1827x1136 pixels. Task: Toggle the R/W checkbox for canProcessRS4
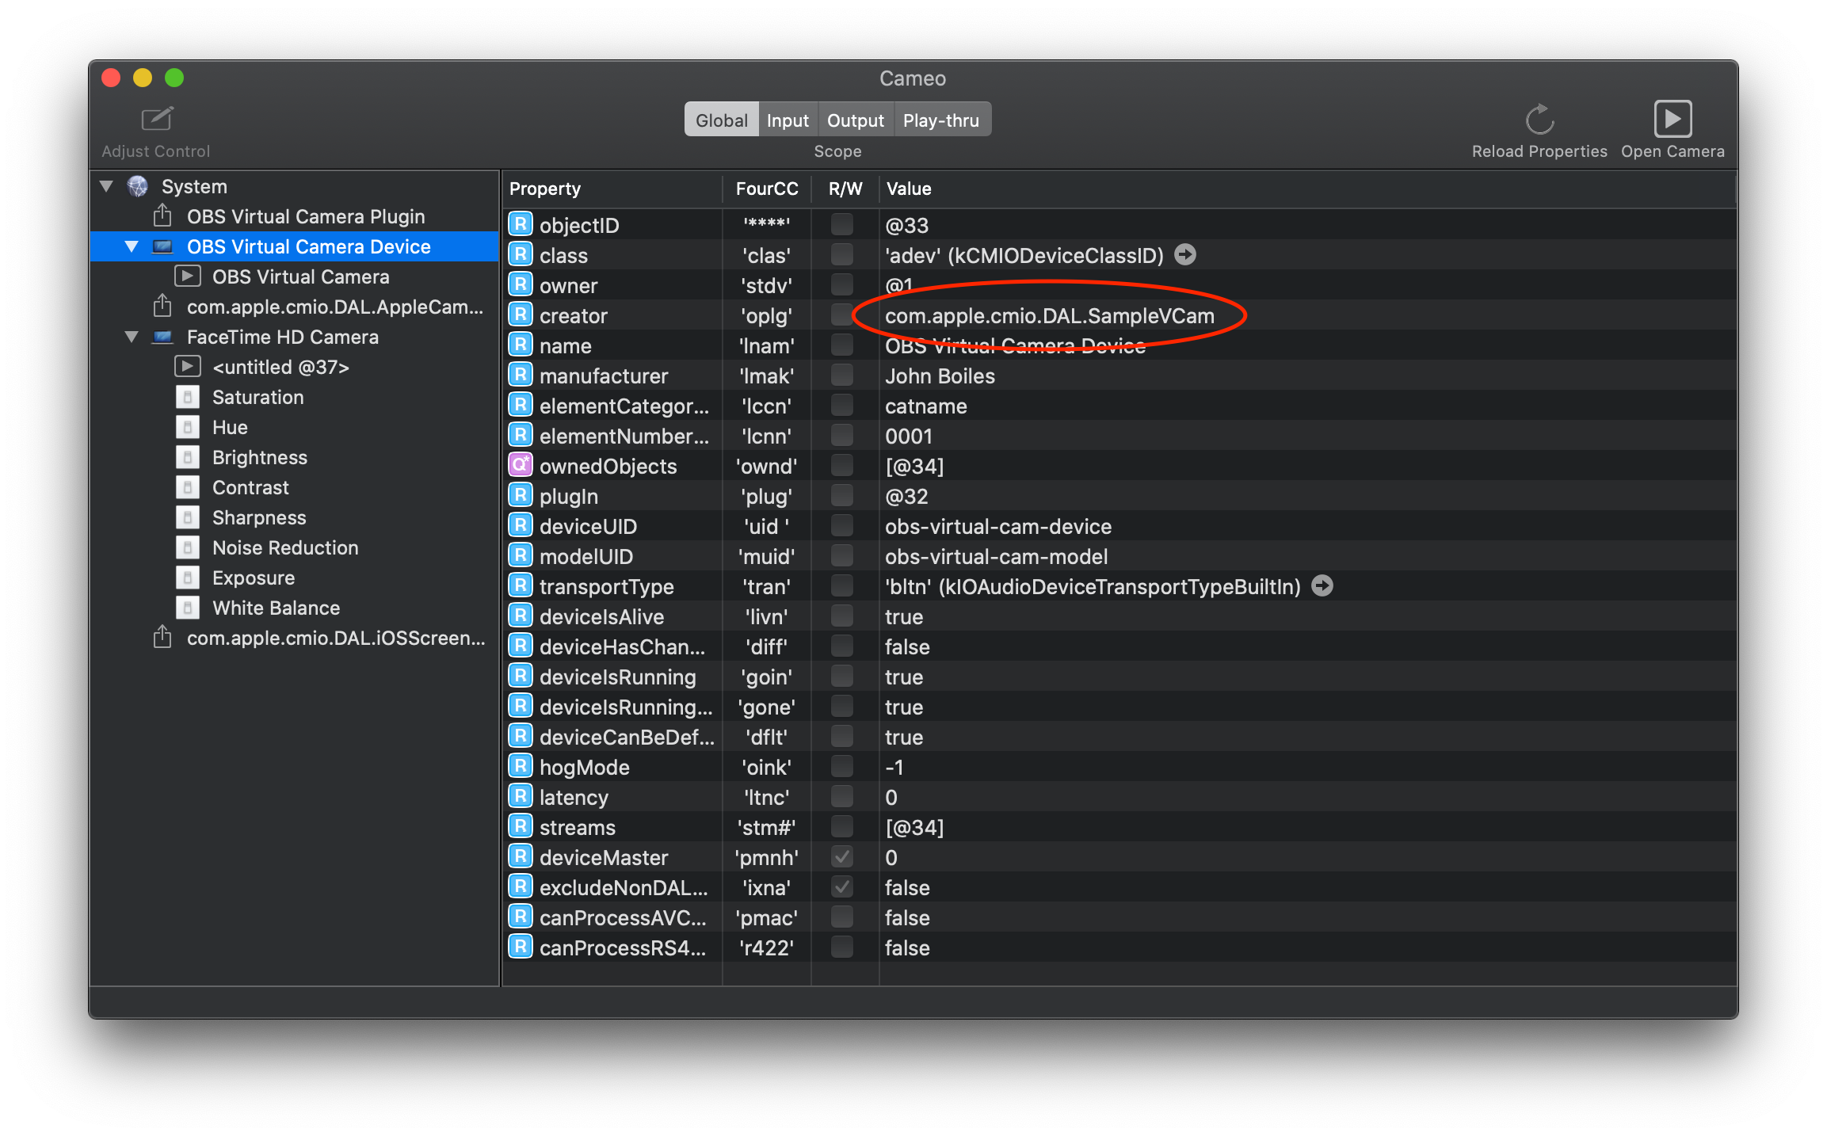[x=842, y=947]
